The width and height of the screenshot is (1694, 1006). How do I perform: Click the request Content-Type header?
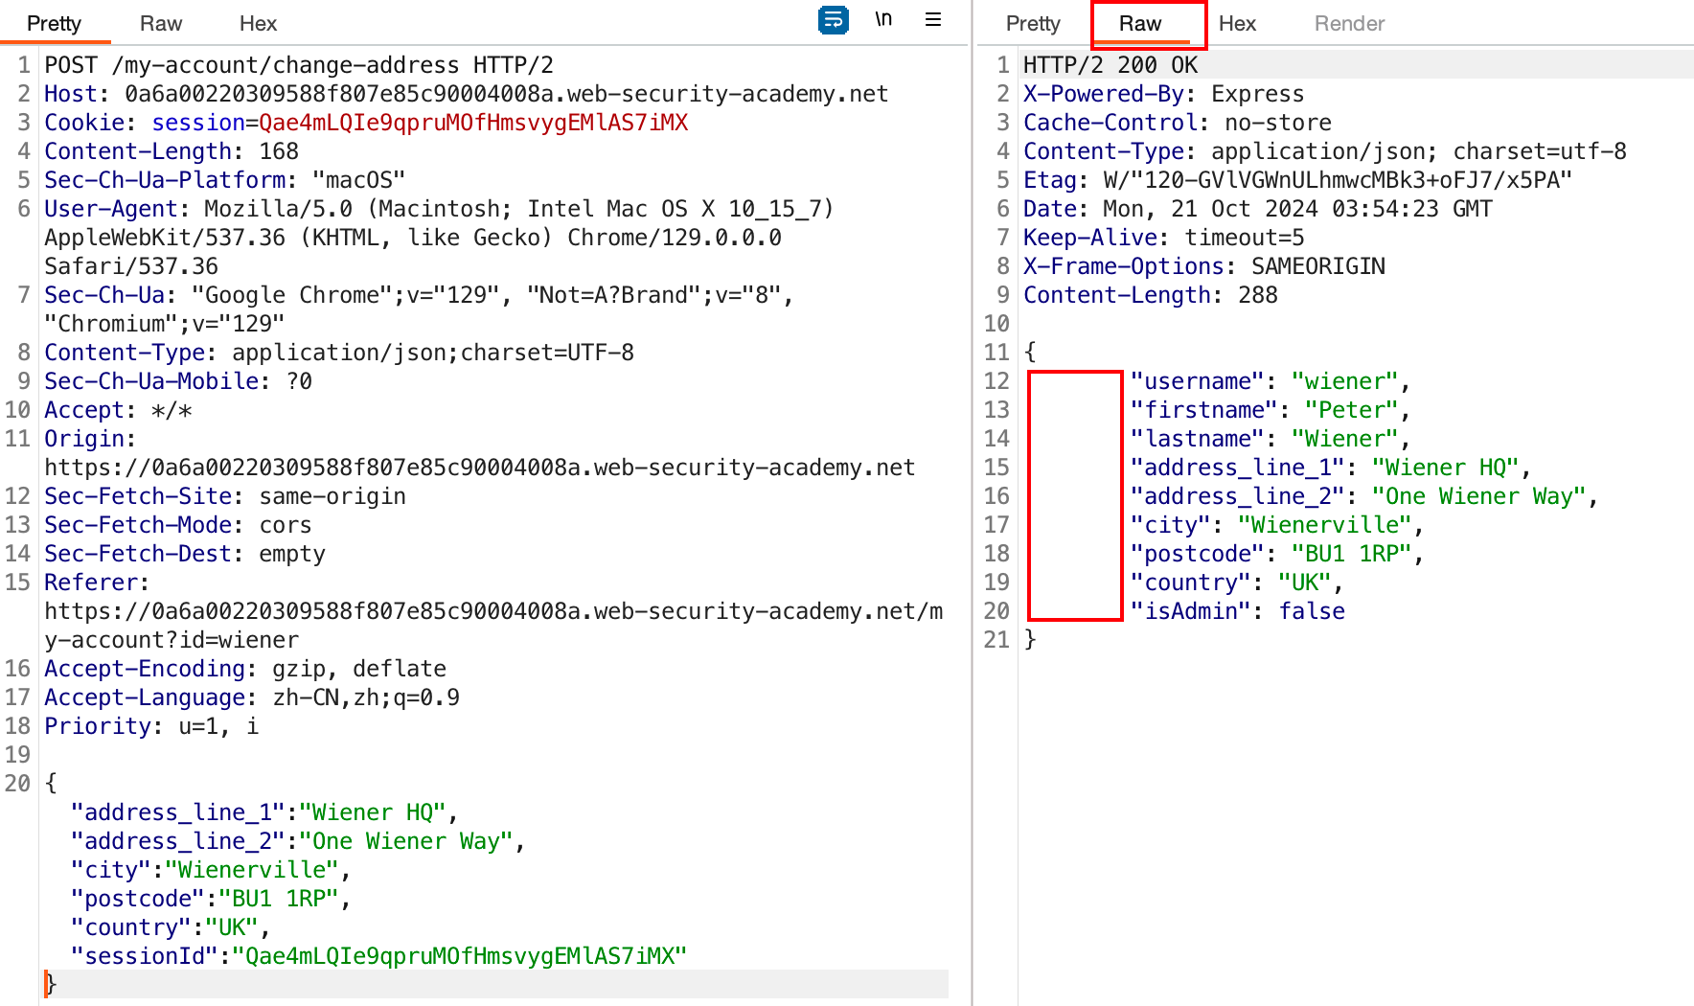pos(339,353)
